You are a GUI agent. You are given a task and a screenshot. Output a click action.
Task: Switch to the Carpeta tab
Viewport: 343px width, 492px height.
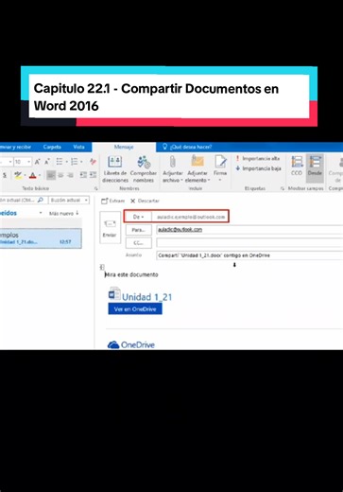[x=52, y=147]
